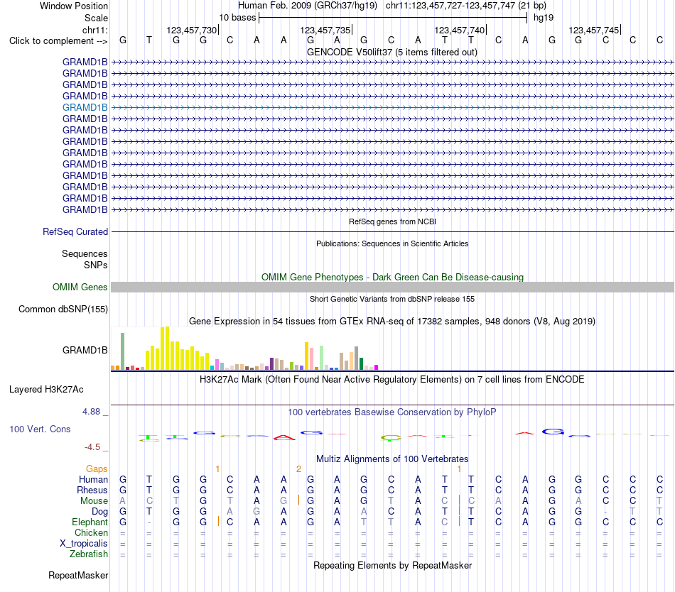675x592 pixels.
Task: Click the 'chr11:' ruler label
Action: (94, 30)
